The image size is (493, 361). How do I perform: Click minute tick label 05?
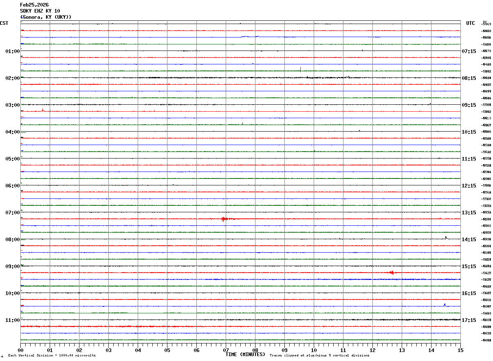coord(167,350)
